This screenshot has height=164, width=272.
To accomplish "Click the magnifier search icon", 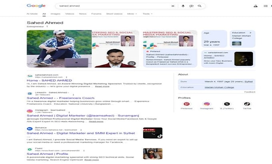I will [x=200, y=6].
